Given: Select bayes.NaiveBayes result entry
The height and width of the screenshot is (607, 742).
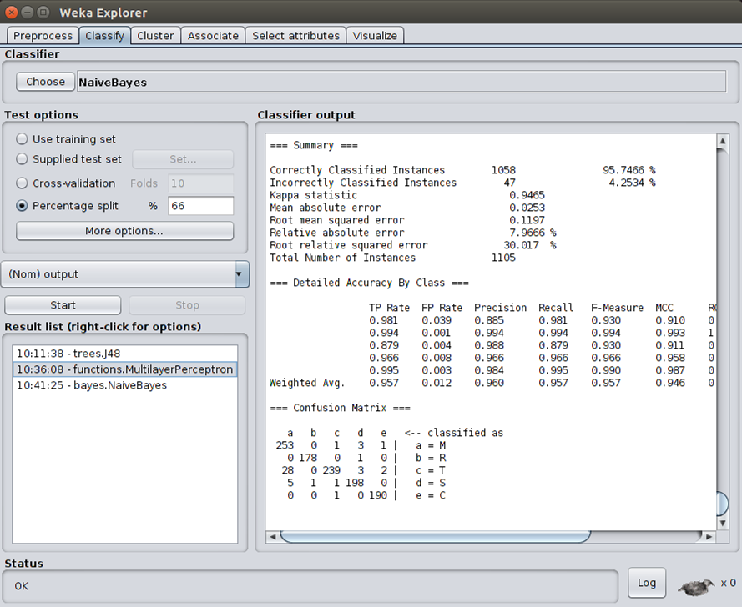Looking at the screenshot, I should coord(125,385).
